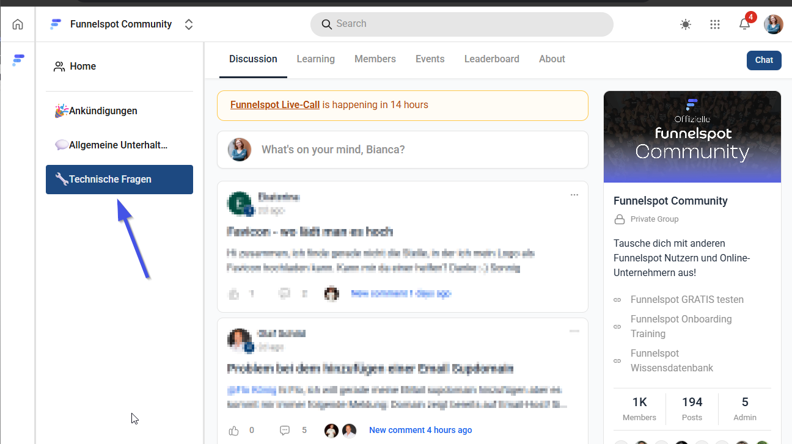The width and height of the screenshot is (792, 444).
Task: Switch to the About tab
Action: (x=552, y=59)
